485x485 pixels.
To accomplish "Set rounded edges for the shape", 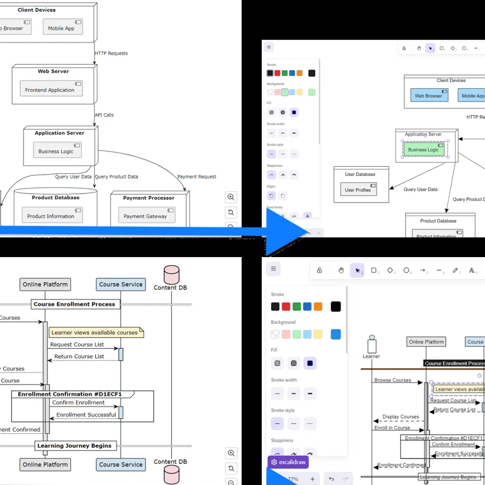I will point(271,195).
